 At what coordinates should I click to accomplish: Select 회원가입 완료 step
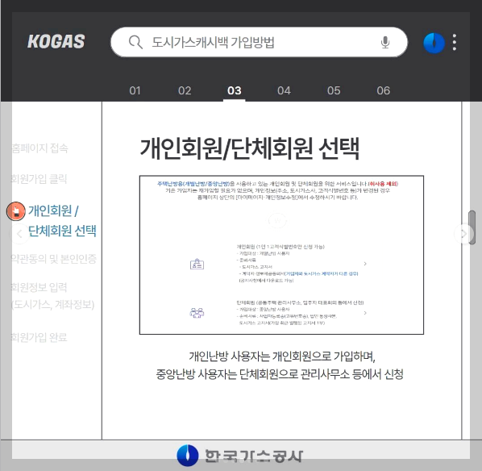[39, 337]
